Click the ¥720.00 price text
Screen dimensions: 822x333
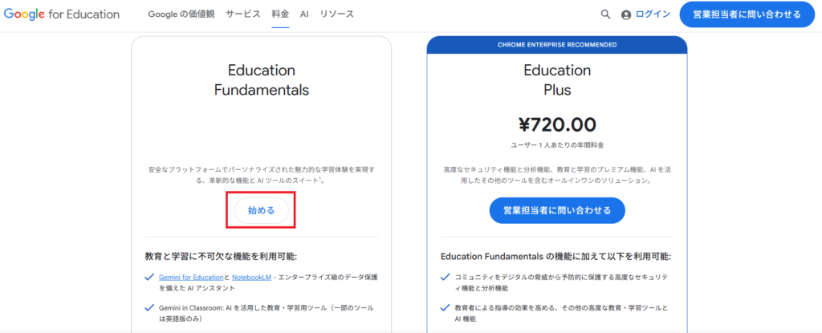coord(557,124)
